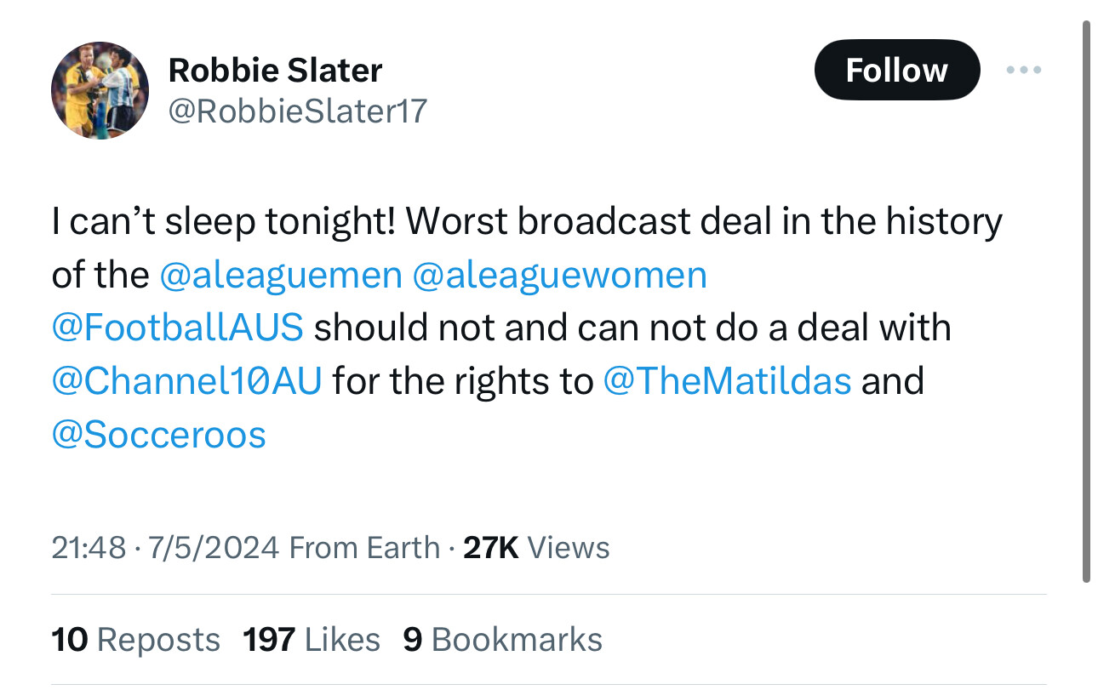Visit the @Socceroos mention
This screenshot has height=690, width=1098.
pos(159,435)
